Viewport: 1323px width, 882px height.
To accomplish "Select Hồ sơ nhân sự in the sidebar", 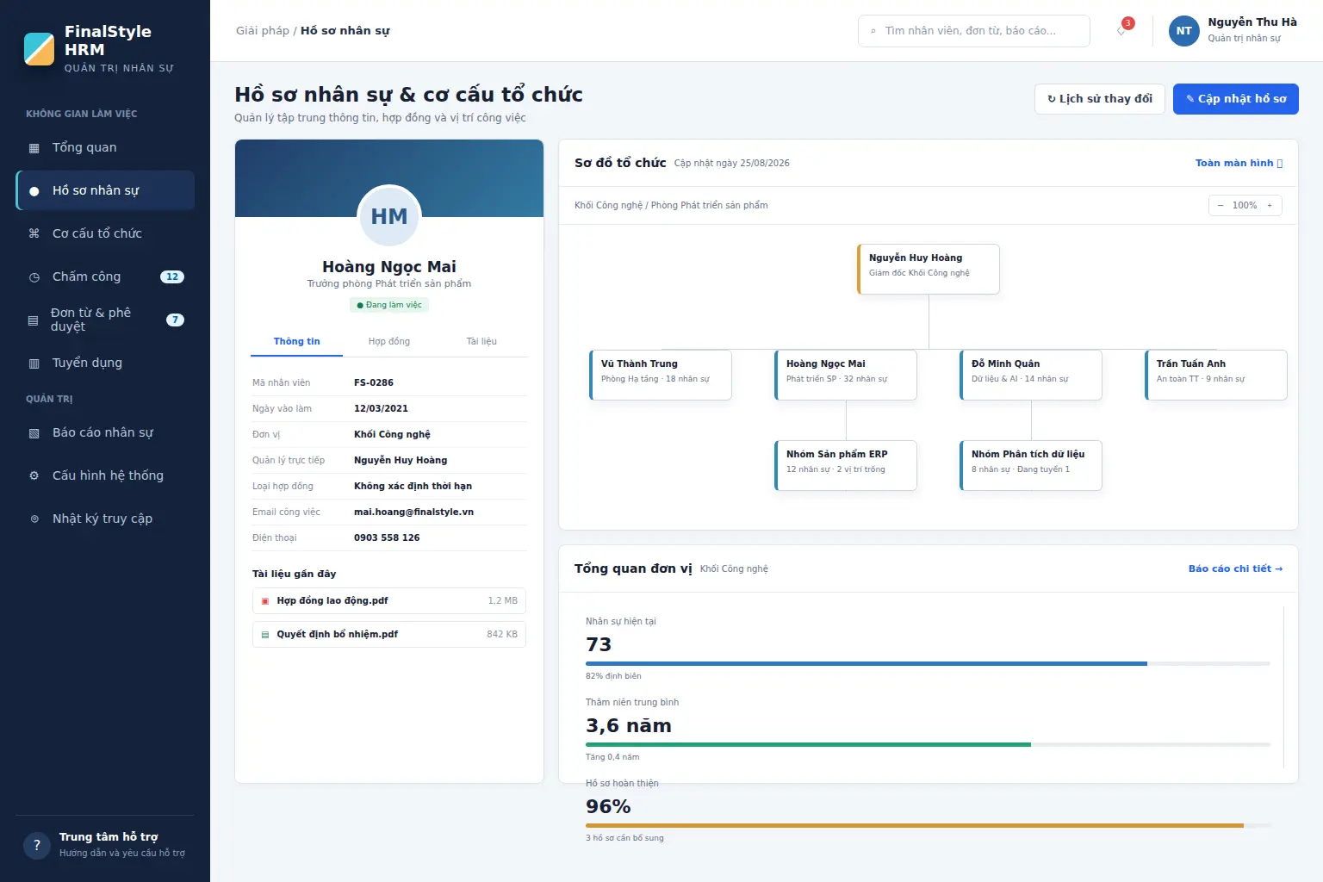I will click(105, 190).
